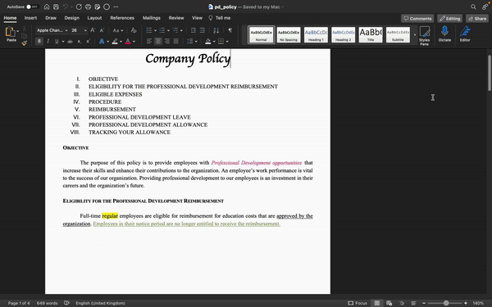The width and height of the screenshot is (492, 307).
Task: Save the document with the floppy disk icon
Action: pyautogui.click(x=56, y=7)
